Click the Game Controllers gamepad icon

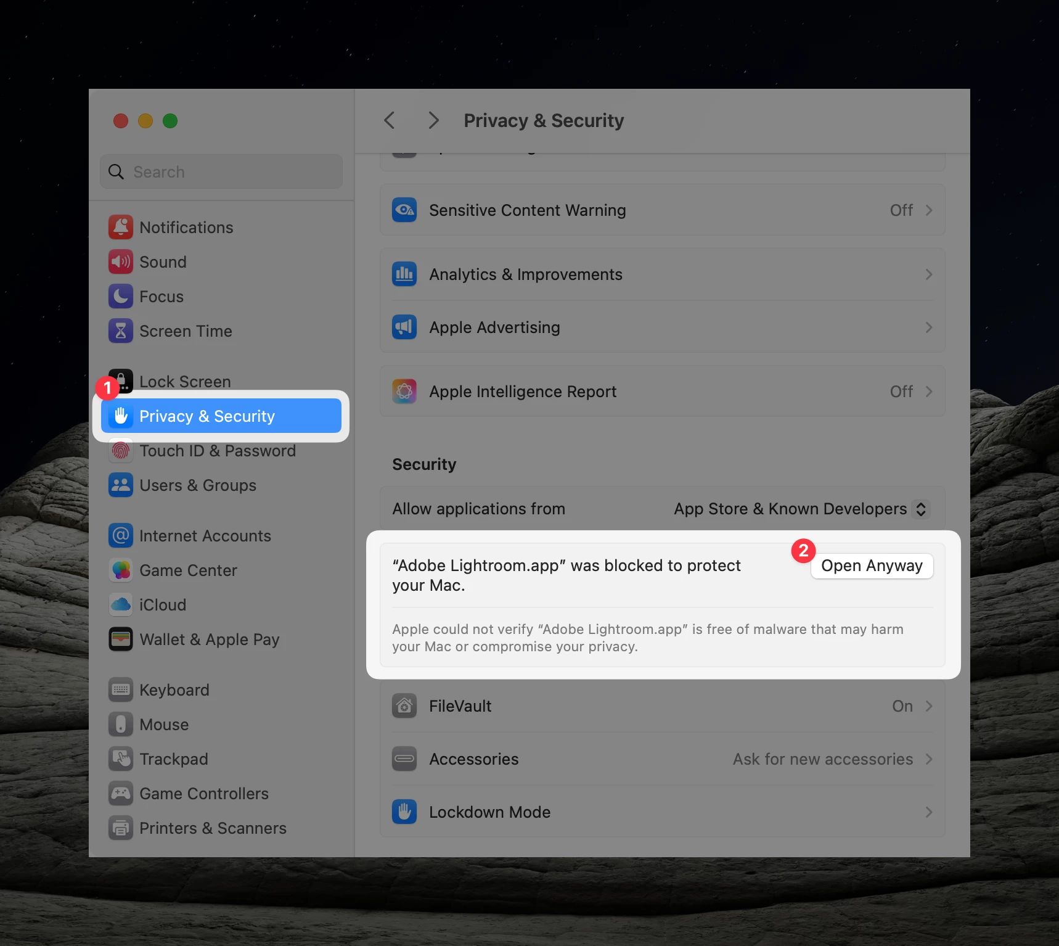click(x=121, y=794)
